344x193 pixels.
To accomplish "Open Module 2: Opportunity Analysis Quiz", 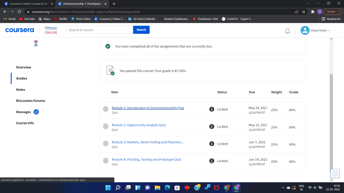I will pos(139,125).
